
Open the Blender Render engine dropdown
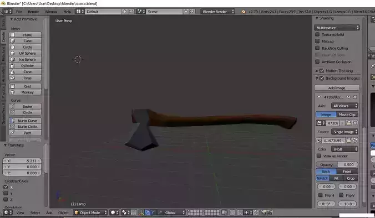point(217,12)
